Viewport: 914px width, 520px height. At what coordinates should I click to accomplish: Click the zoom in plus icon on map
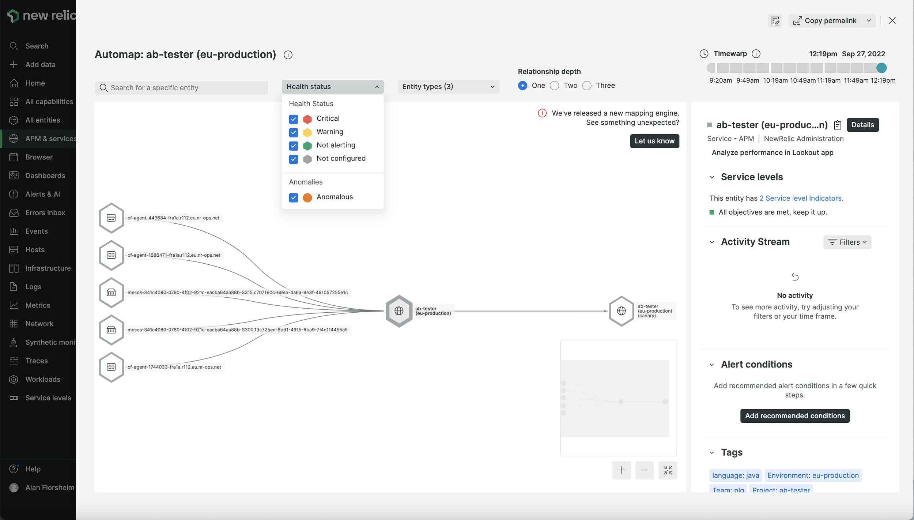pos(621,470)
